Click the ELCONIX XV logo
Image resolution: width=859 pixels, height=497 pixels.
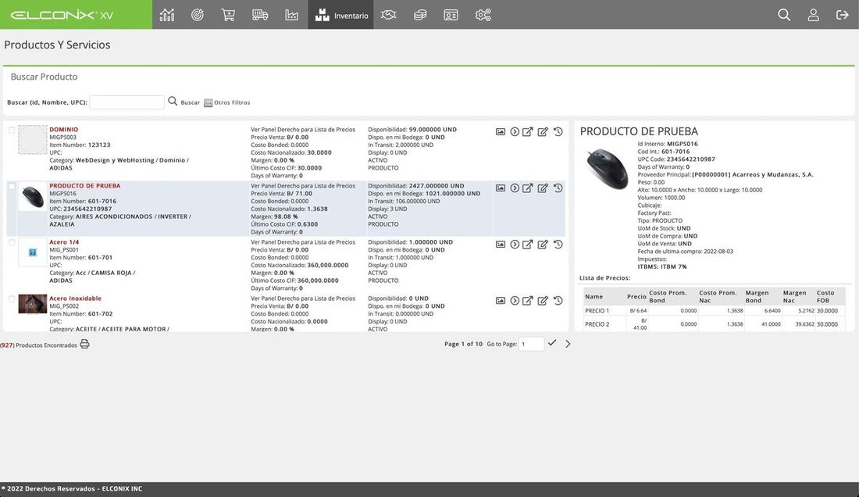(x=62, y=15)
